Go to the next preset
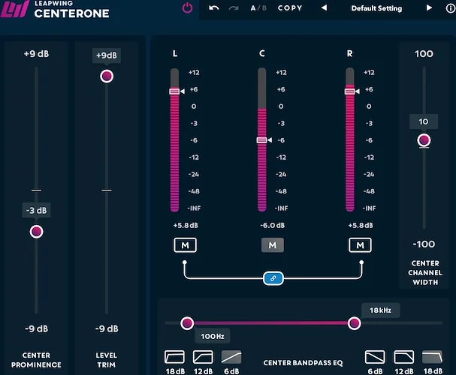This screenshot has width=456, height=375. pos(429,8)
